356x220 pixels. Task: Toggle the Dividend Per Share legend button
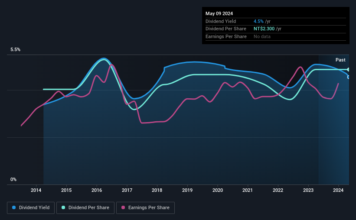click(x=85, y=207)
